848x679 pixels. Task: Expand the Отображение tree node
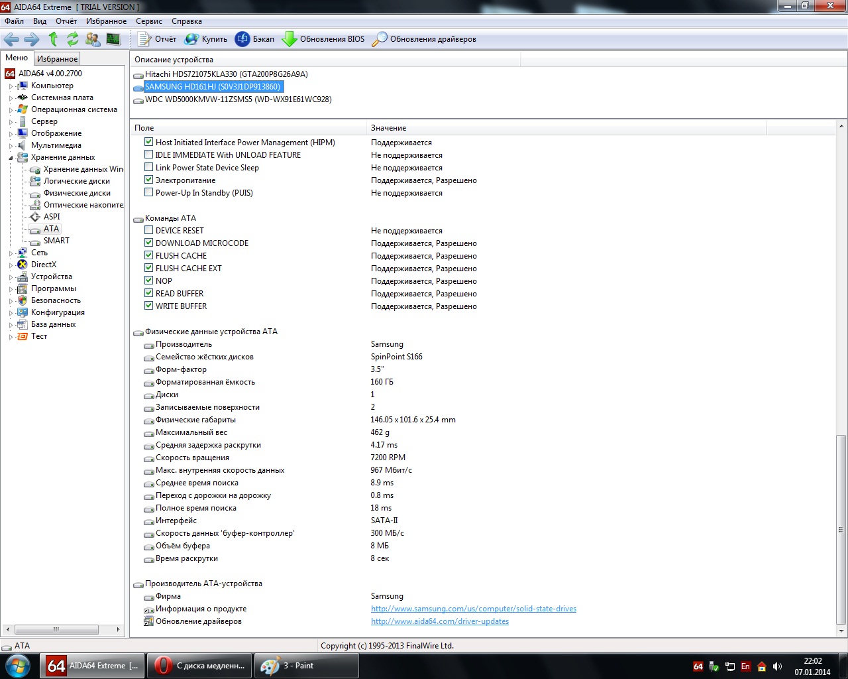coord(11,134)
